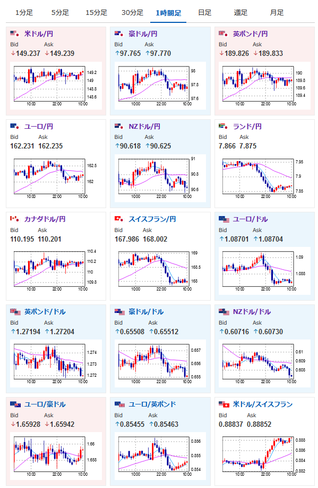Screen dimensions: 318x488
Task: Open the 米ドル/スイスフラン pair link
Action: click(x=263, y=404)
